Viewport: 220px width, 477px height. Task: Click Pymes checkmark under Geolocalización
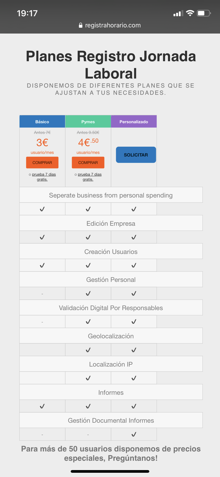tap(88, 350)
